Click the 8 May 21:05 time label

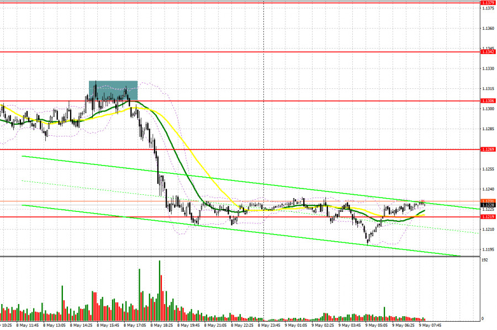coord(215,325)
